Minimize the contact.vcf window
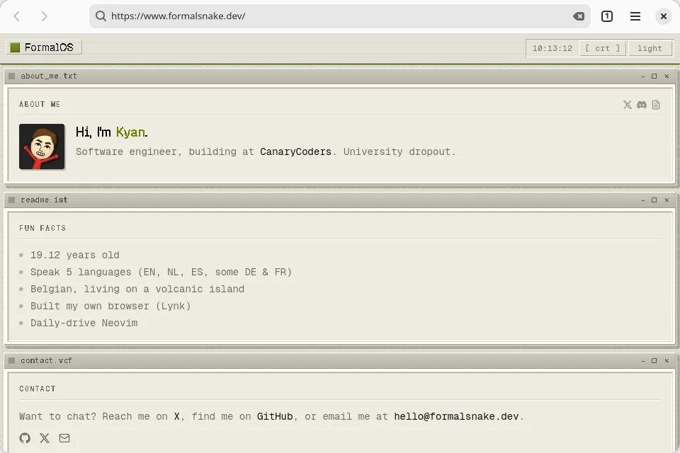 (642, 361)
